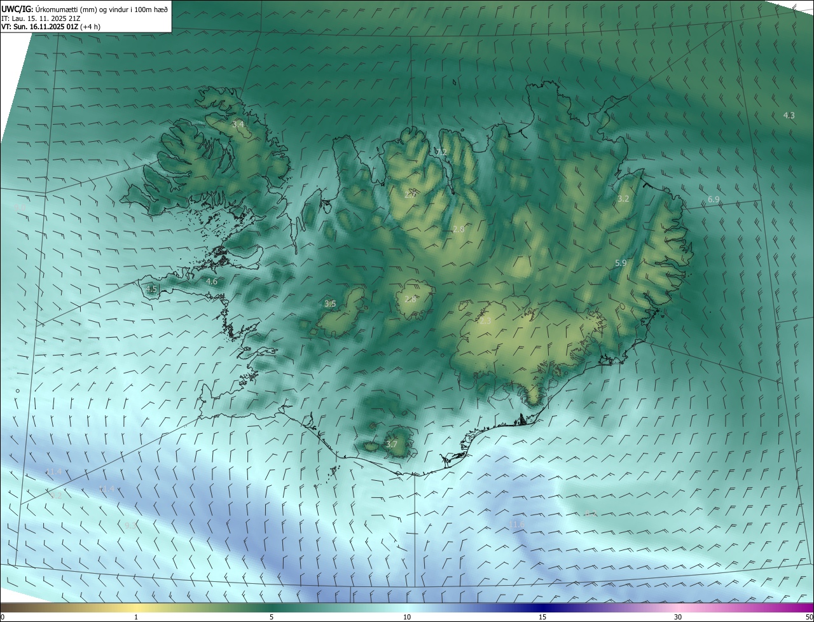This screenshot has height=622, width=814.
Task: Click the colour scale tick label 5
Action: click(272, 617)
